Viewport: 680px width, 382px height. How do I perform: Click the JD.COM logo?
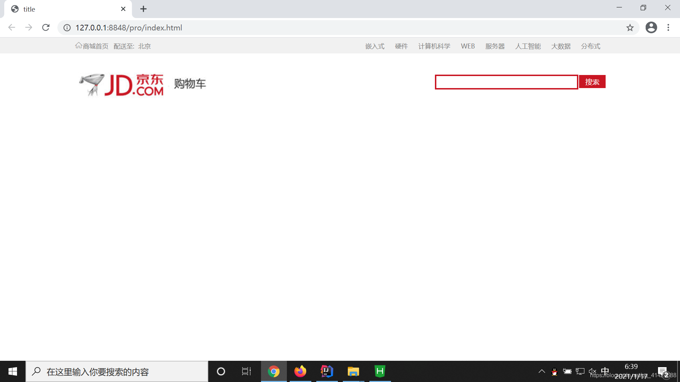(x=121, y=85)
